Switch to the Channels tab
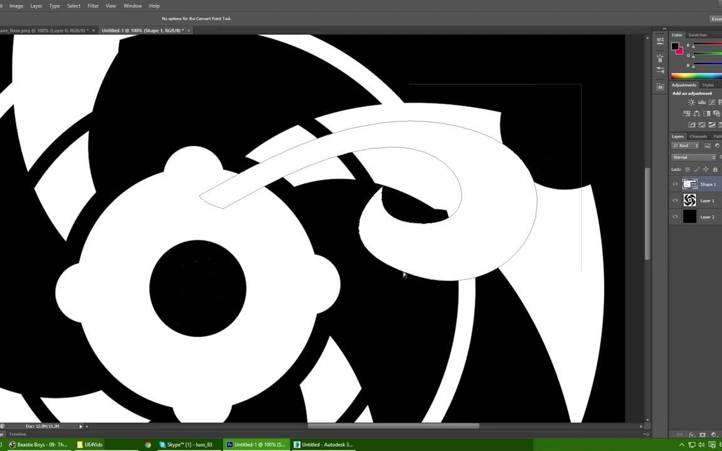The width and height of the screenshot is (722, 451). [698, 136]
